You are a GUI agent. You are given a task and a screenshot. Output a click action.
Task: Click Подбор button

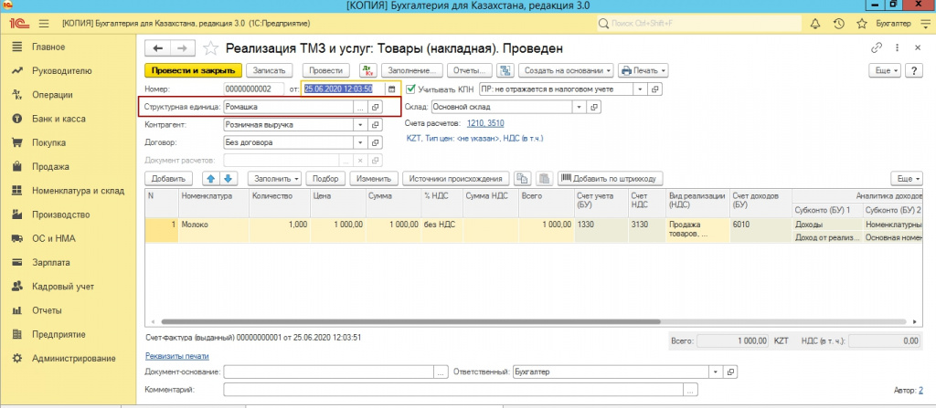click(326, 178)
